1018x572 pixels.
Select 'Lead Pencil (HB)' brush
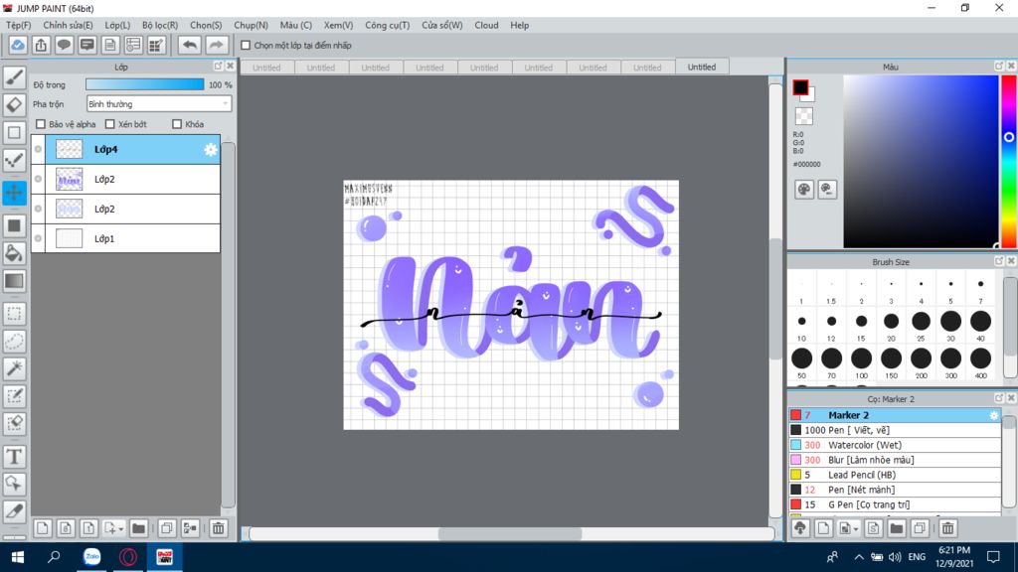tap(895, 475)
